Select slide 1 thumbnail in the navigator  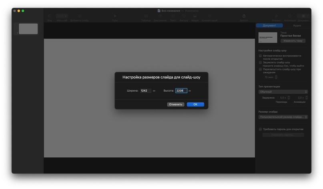28,29
